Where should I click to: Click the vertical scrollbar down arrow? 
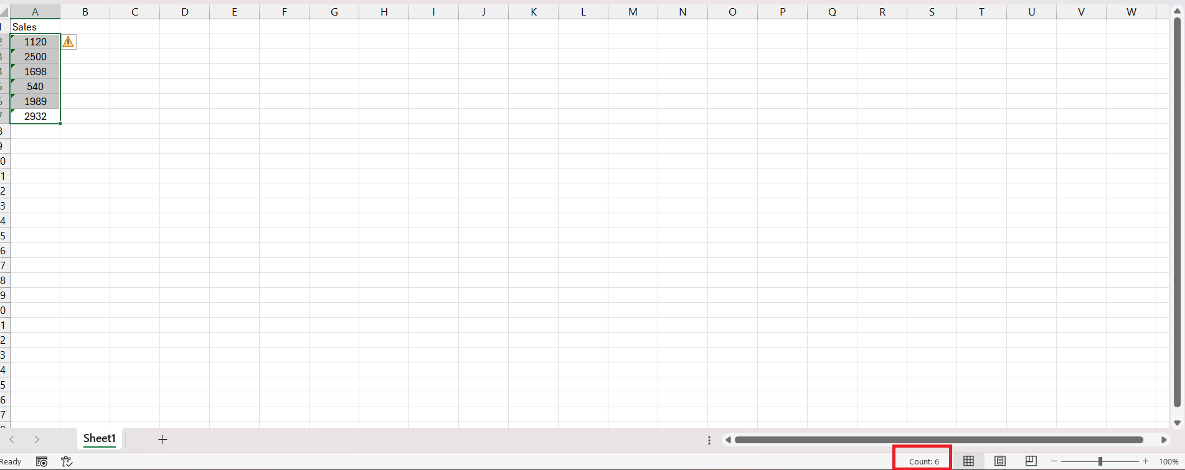(x=1177, y=423)
